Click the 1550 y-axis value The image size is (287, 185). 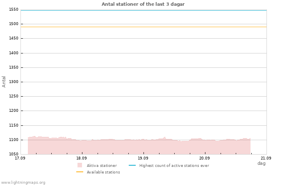(14, 9)
